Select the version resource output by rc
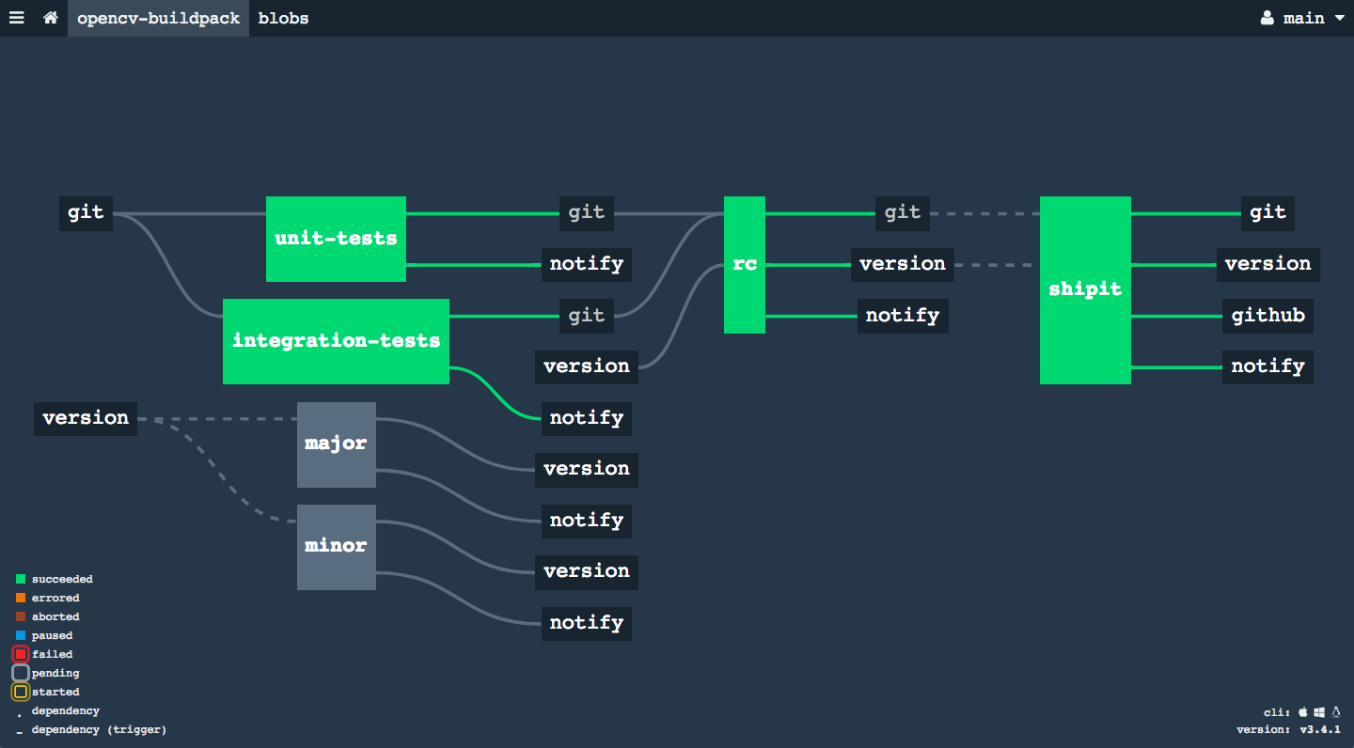 pyautogui.click(x=903, y=264)
